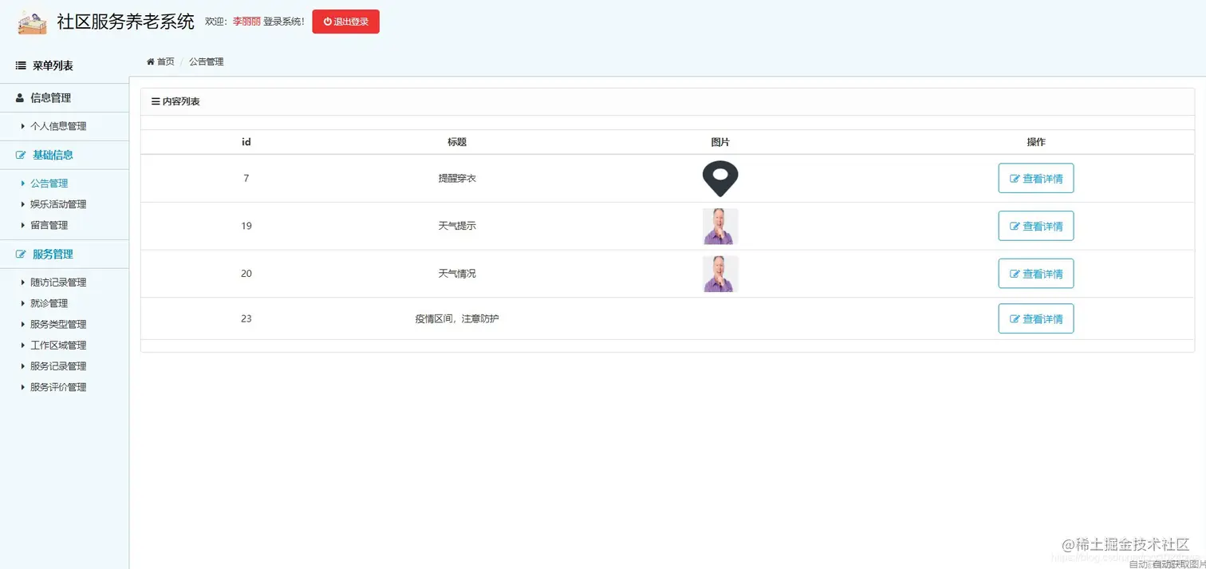The image size is (1206, 569).
Task: Click the username 李丽丽
Action: pyautogui.click(x=246, y=22)
